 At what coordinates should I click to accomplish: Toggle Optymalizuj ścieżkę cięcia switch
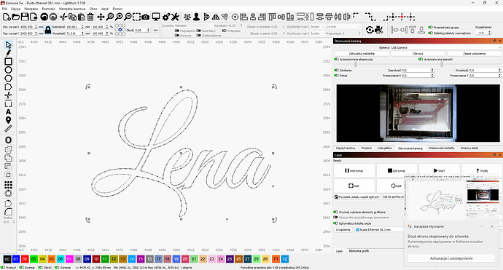336,223
